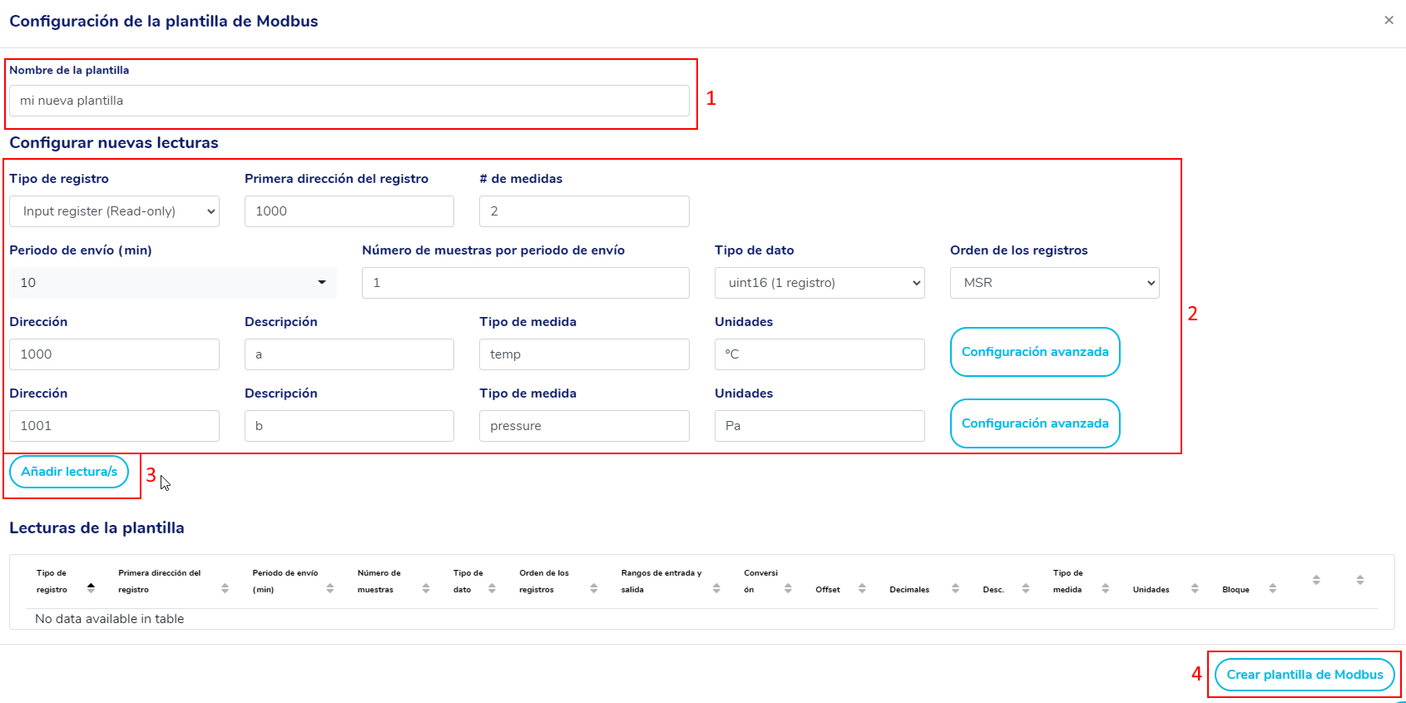1406x703 pixels.
Task: Sort table by Decimales column
Action: [909, 589]
